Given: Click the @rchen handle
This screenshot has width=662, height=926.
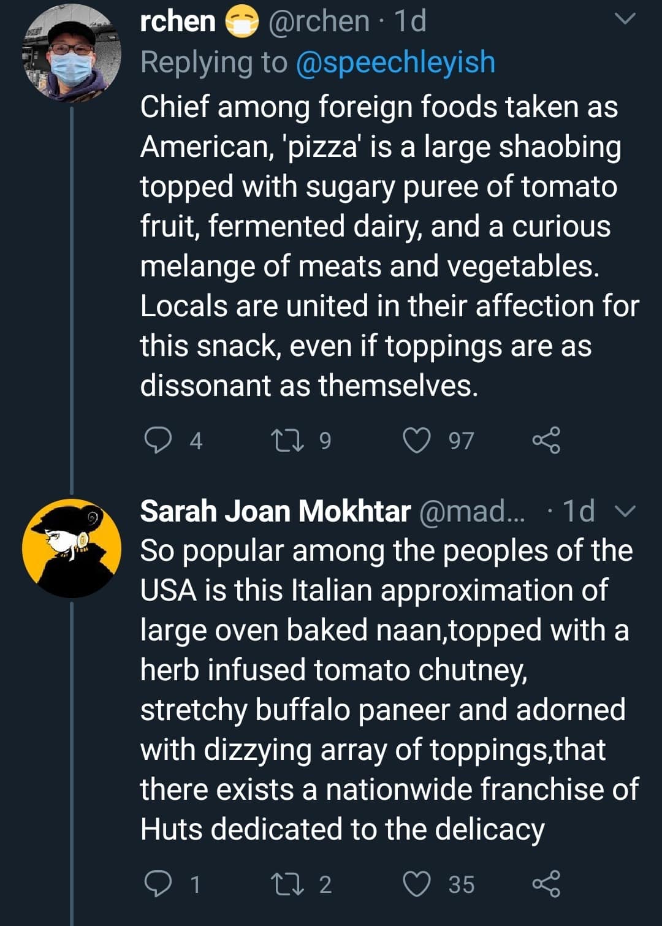Looking at the screenshot, I should [319, 21].
